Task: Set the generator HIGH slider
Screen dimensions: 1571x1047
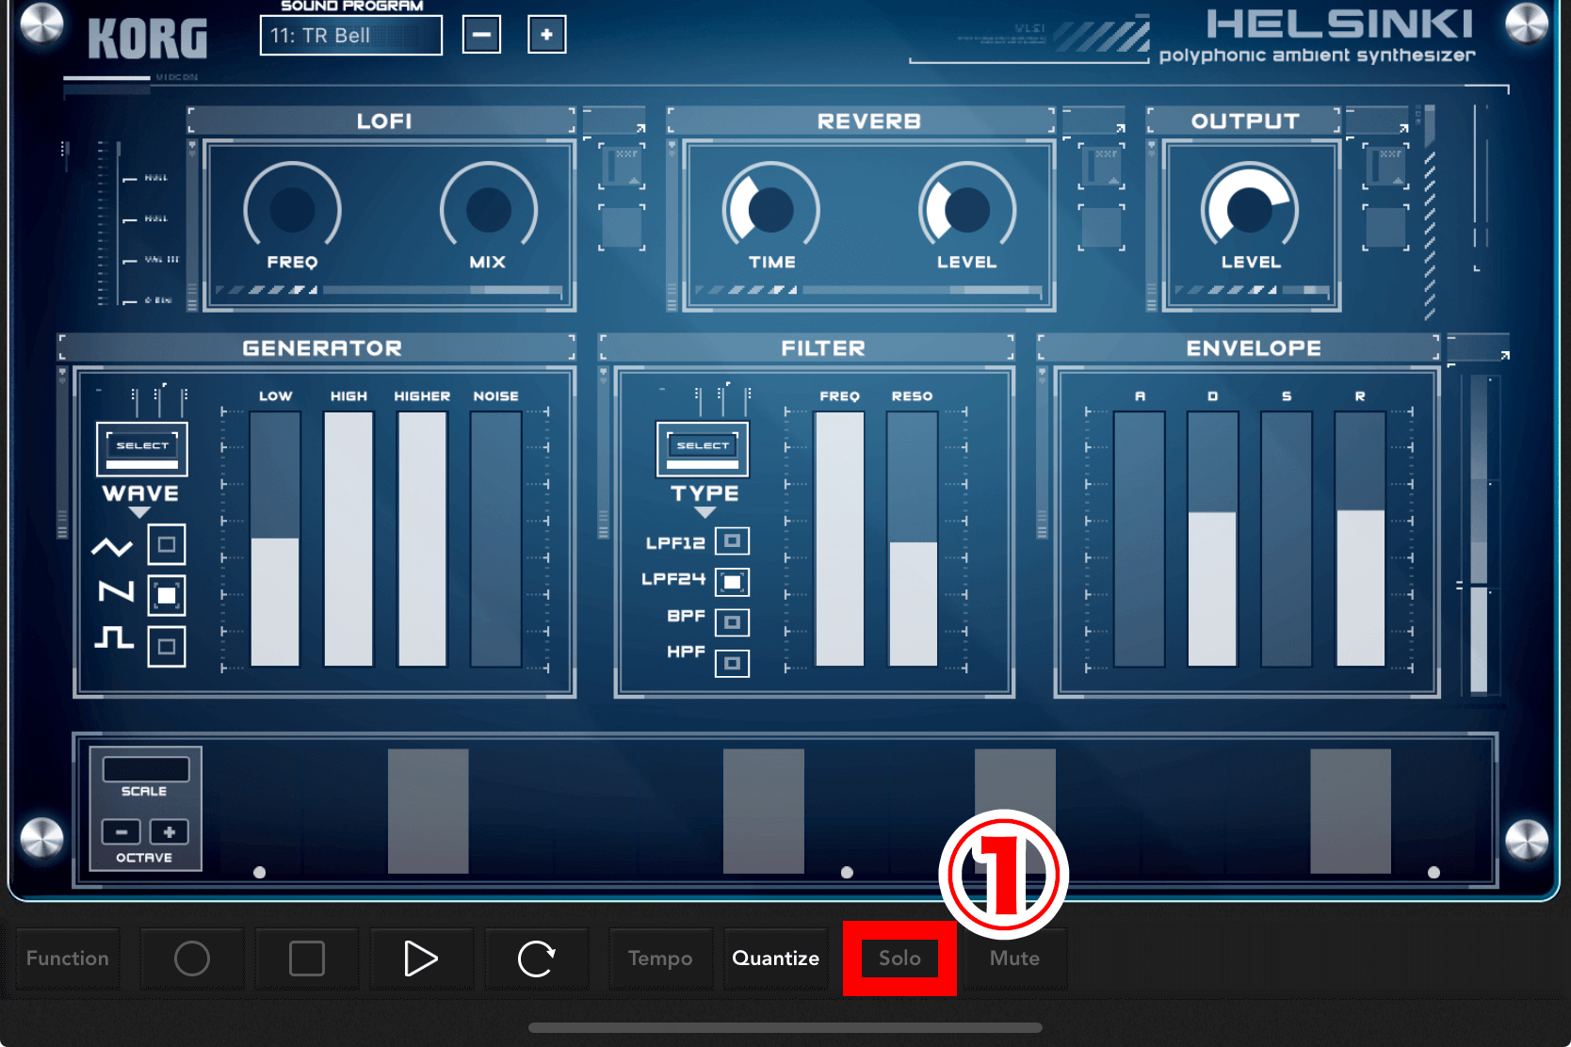Action: (x=348, y=540)
